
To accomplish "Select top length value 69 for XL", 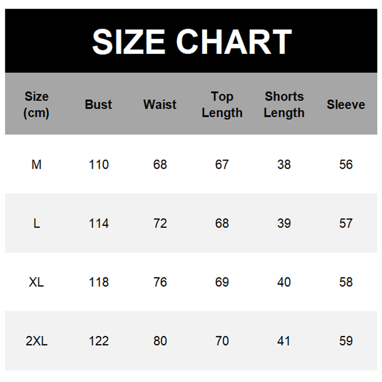I will [222, 282].
